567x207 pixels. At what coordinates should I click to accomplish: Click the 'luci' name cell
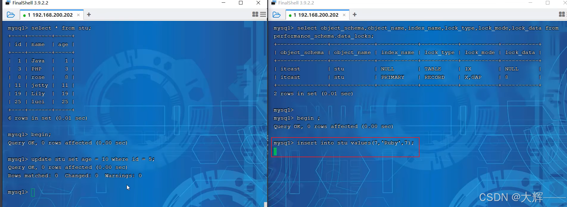tap(38, 102)
